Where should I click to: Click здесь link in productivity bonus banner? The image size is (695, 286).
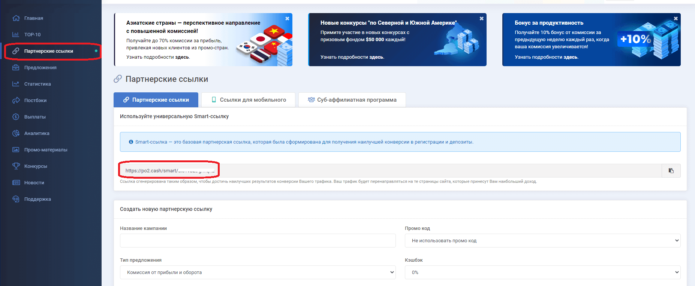click(571, 57)
